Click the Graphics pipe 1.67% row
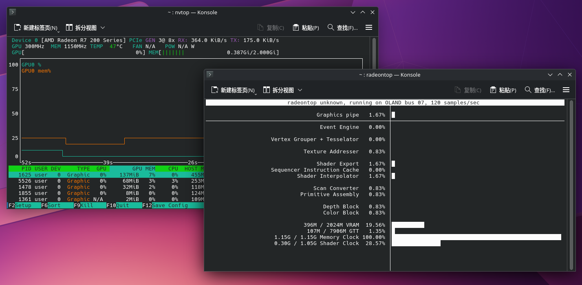 pyautogui.click(x=385, y=115)
